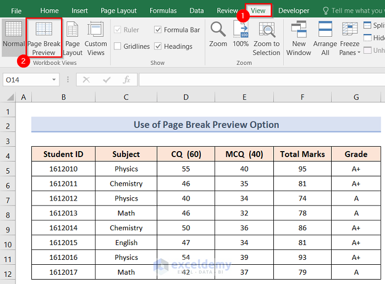Click the formula bar input
This screenshot has width=385, height=284.
[x=262, y=80]
